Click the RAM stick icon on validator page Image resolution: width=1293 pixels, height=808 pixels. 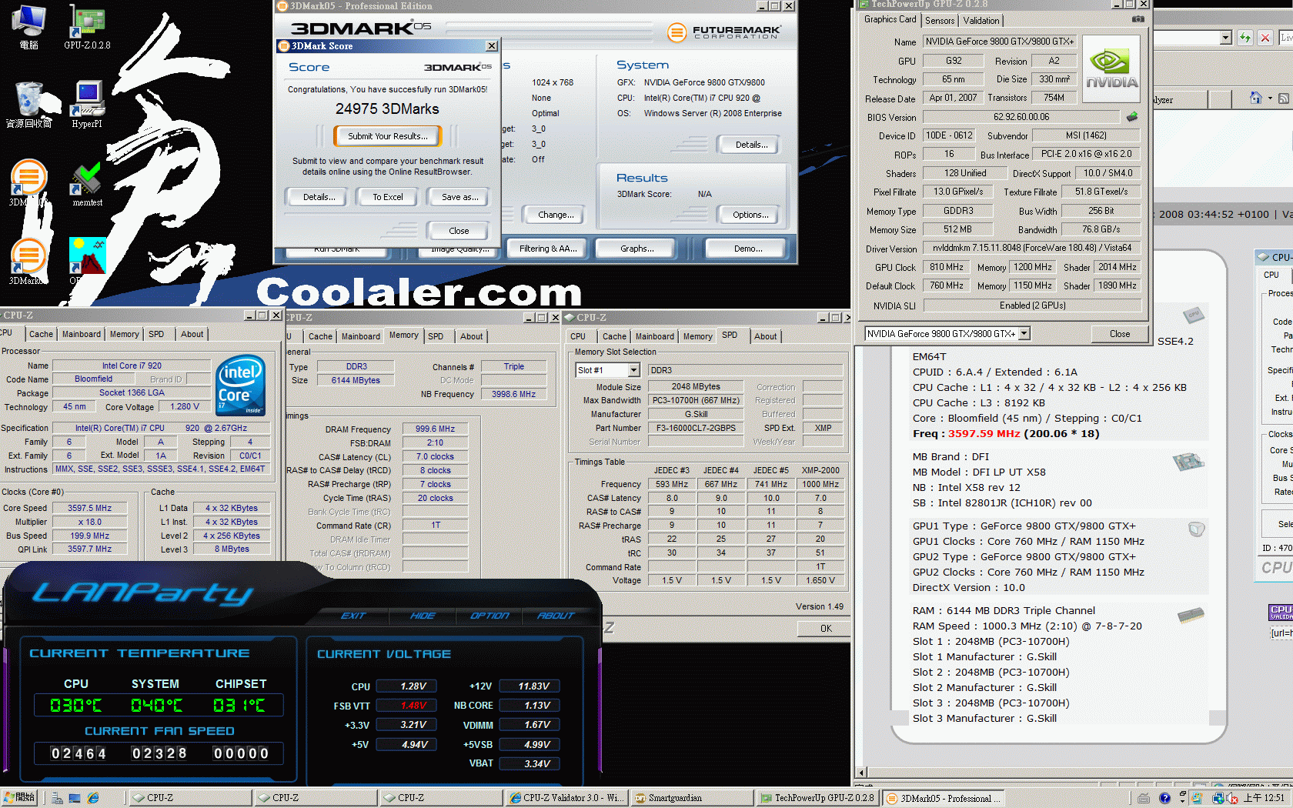1191,616
